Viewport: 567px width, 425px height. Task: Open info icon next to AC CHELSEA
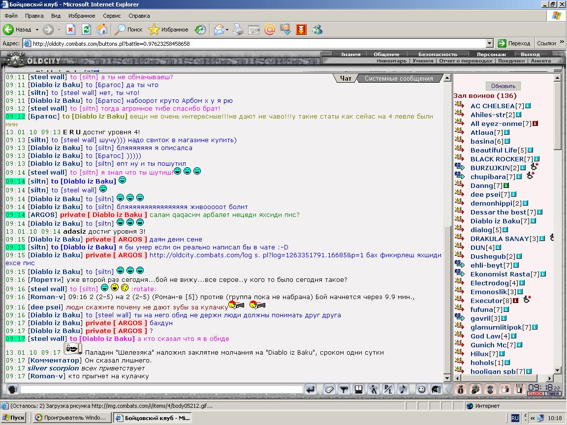coord(528,106)
